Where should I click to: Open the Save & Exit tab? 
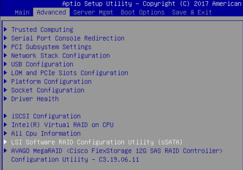[192, 12]
